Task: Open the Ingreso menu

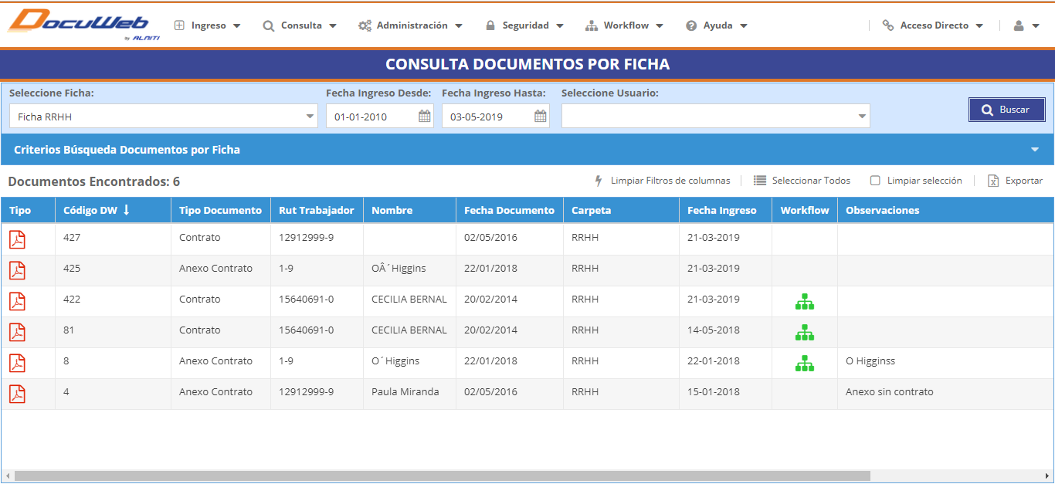Action: [x=208, y=25]
